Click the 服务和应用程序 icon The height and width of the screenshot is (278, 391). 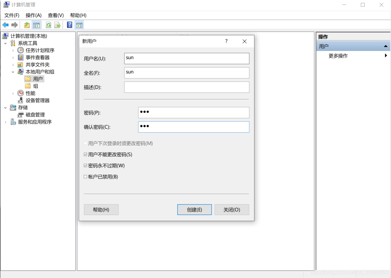(13, 122)
